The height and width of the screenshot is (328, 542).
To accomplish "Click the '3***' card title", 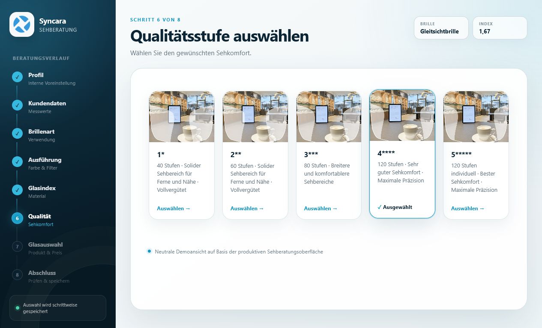I will tap(311, 154).
